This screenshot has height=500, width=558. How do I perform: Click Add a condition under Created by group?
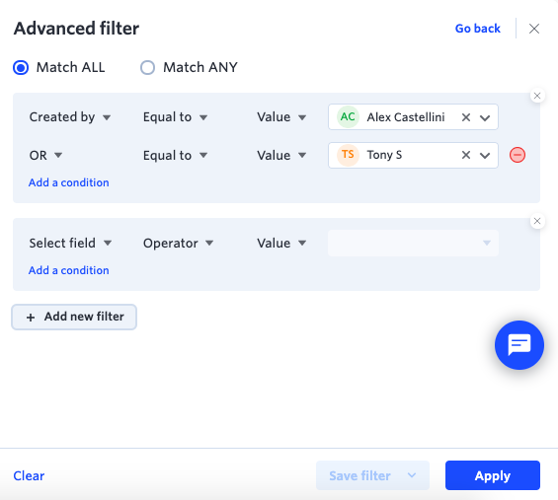[69, 182]
